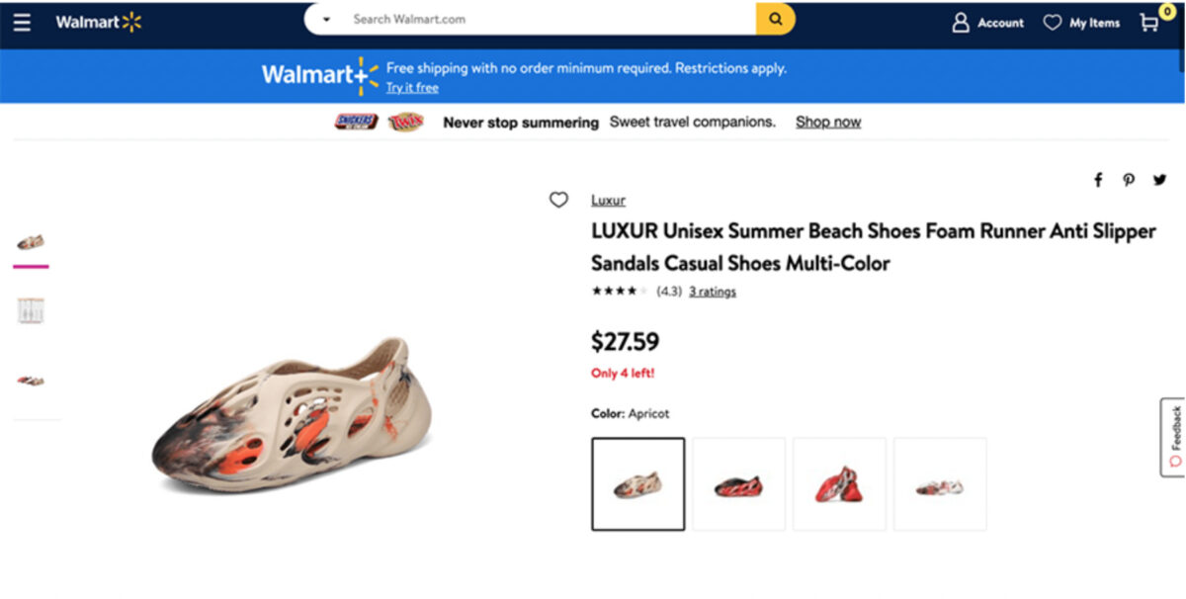Open the Account person icon
The width and height of the screenshot is (1186, 599).
(x=961, y=23)
